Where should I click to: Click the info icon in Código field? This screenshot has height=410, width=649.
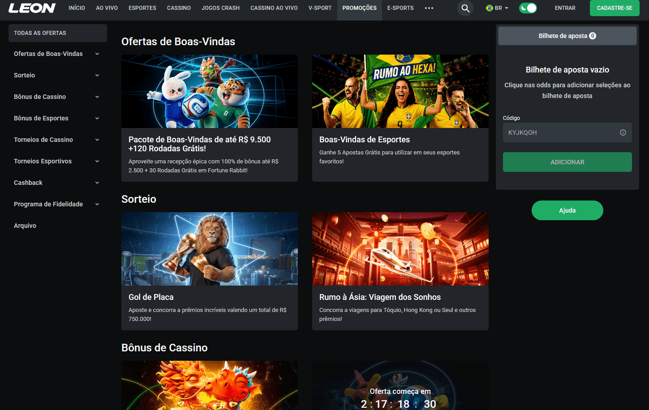click(x=623, y=132)
